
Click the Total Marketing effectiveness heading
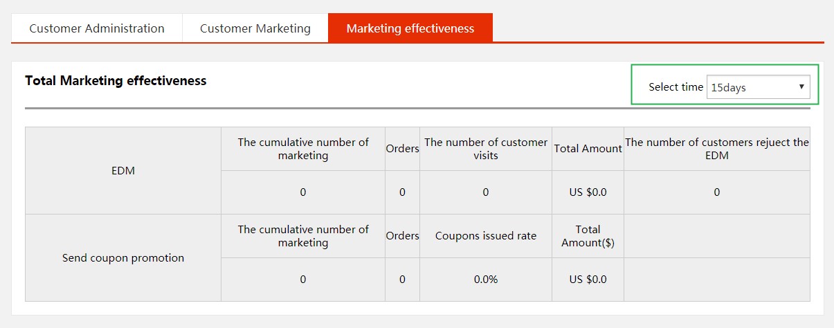click(116, 81)
